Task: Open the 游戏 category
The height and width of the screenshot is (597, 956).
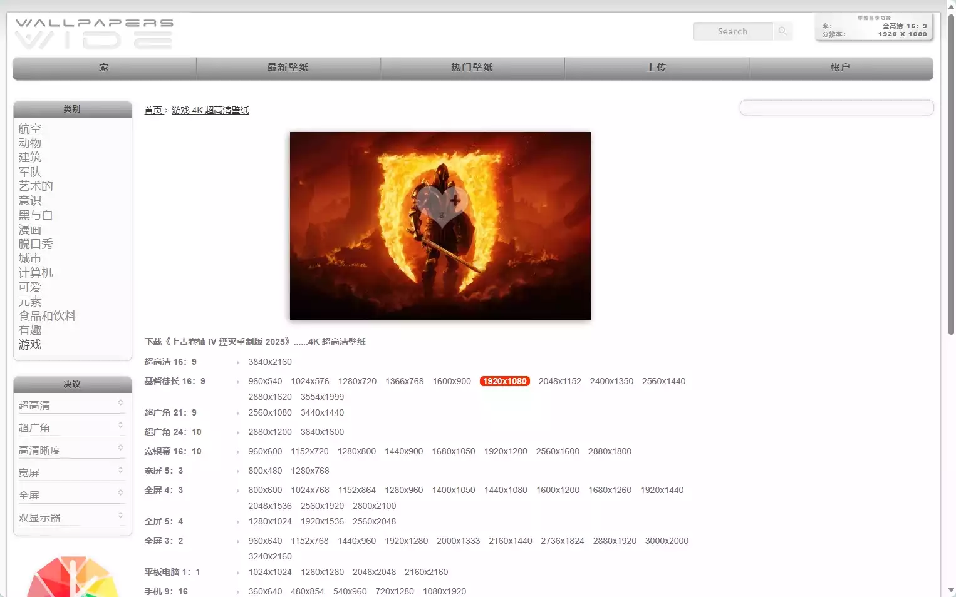Action: coord(30,344)
